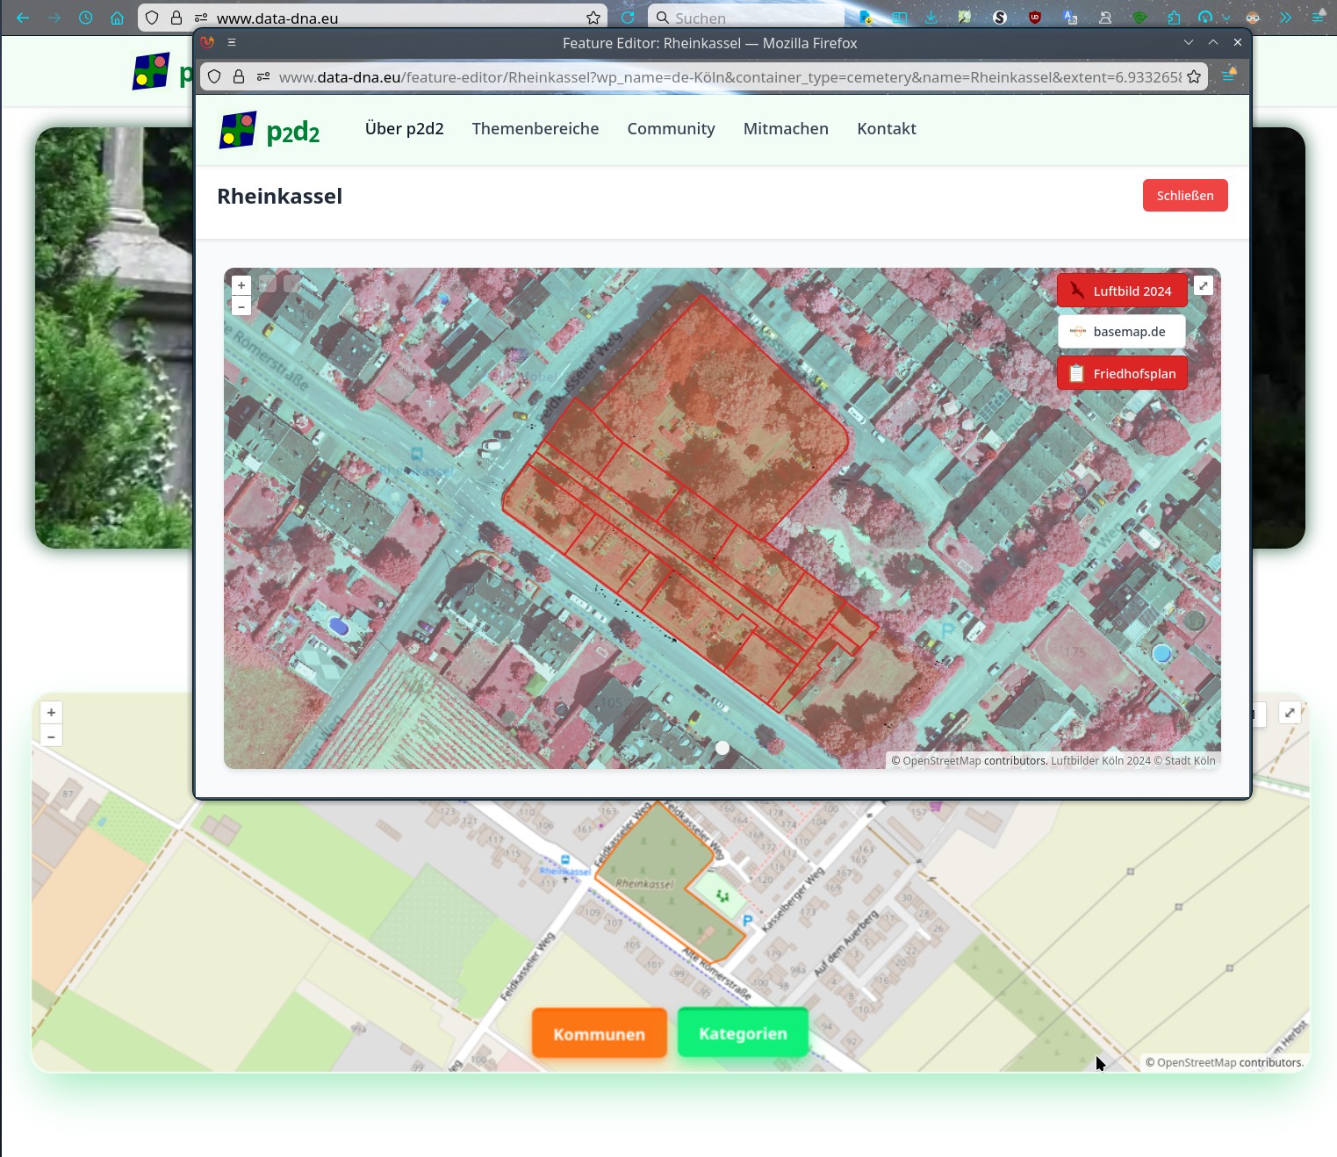Open the uBlock Origin extension icon
1337x1157 pixels.
(1035, 18)
